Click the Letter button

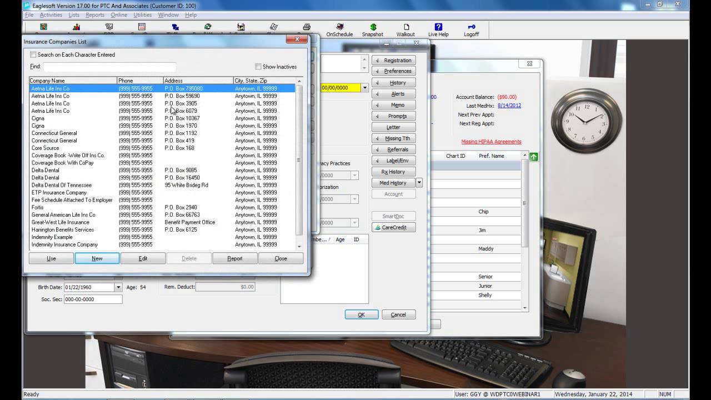(x=394, y=127)
